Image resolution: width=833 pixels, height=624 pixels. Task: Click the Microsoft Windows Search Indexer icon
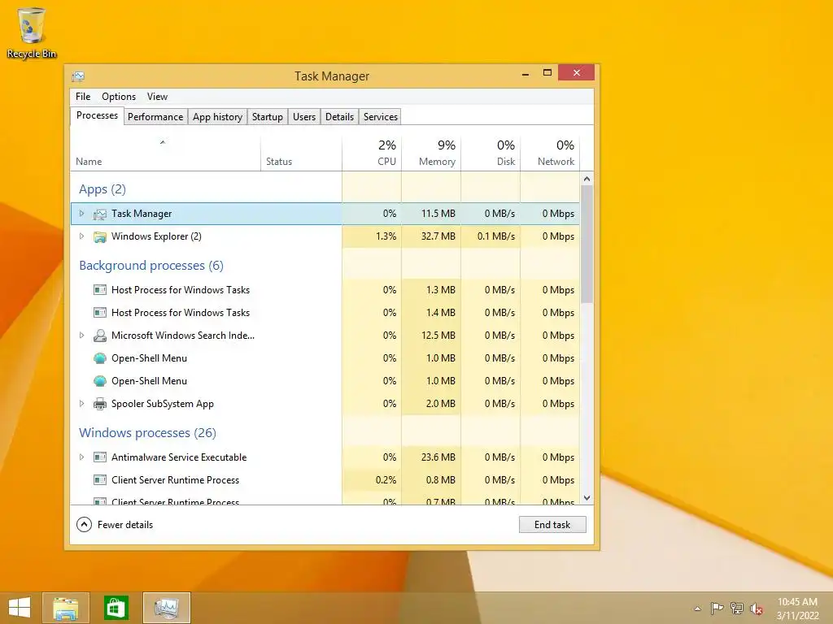[100, 336]
